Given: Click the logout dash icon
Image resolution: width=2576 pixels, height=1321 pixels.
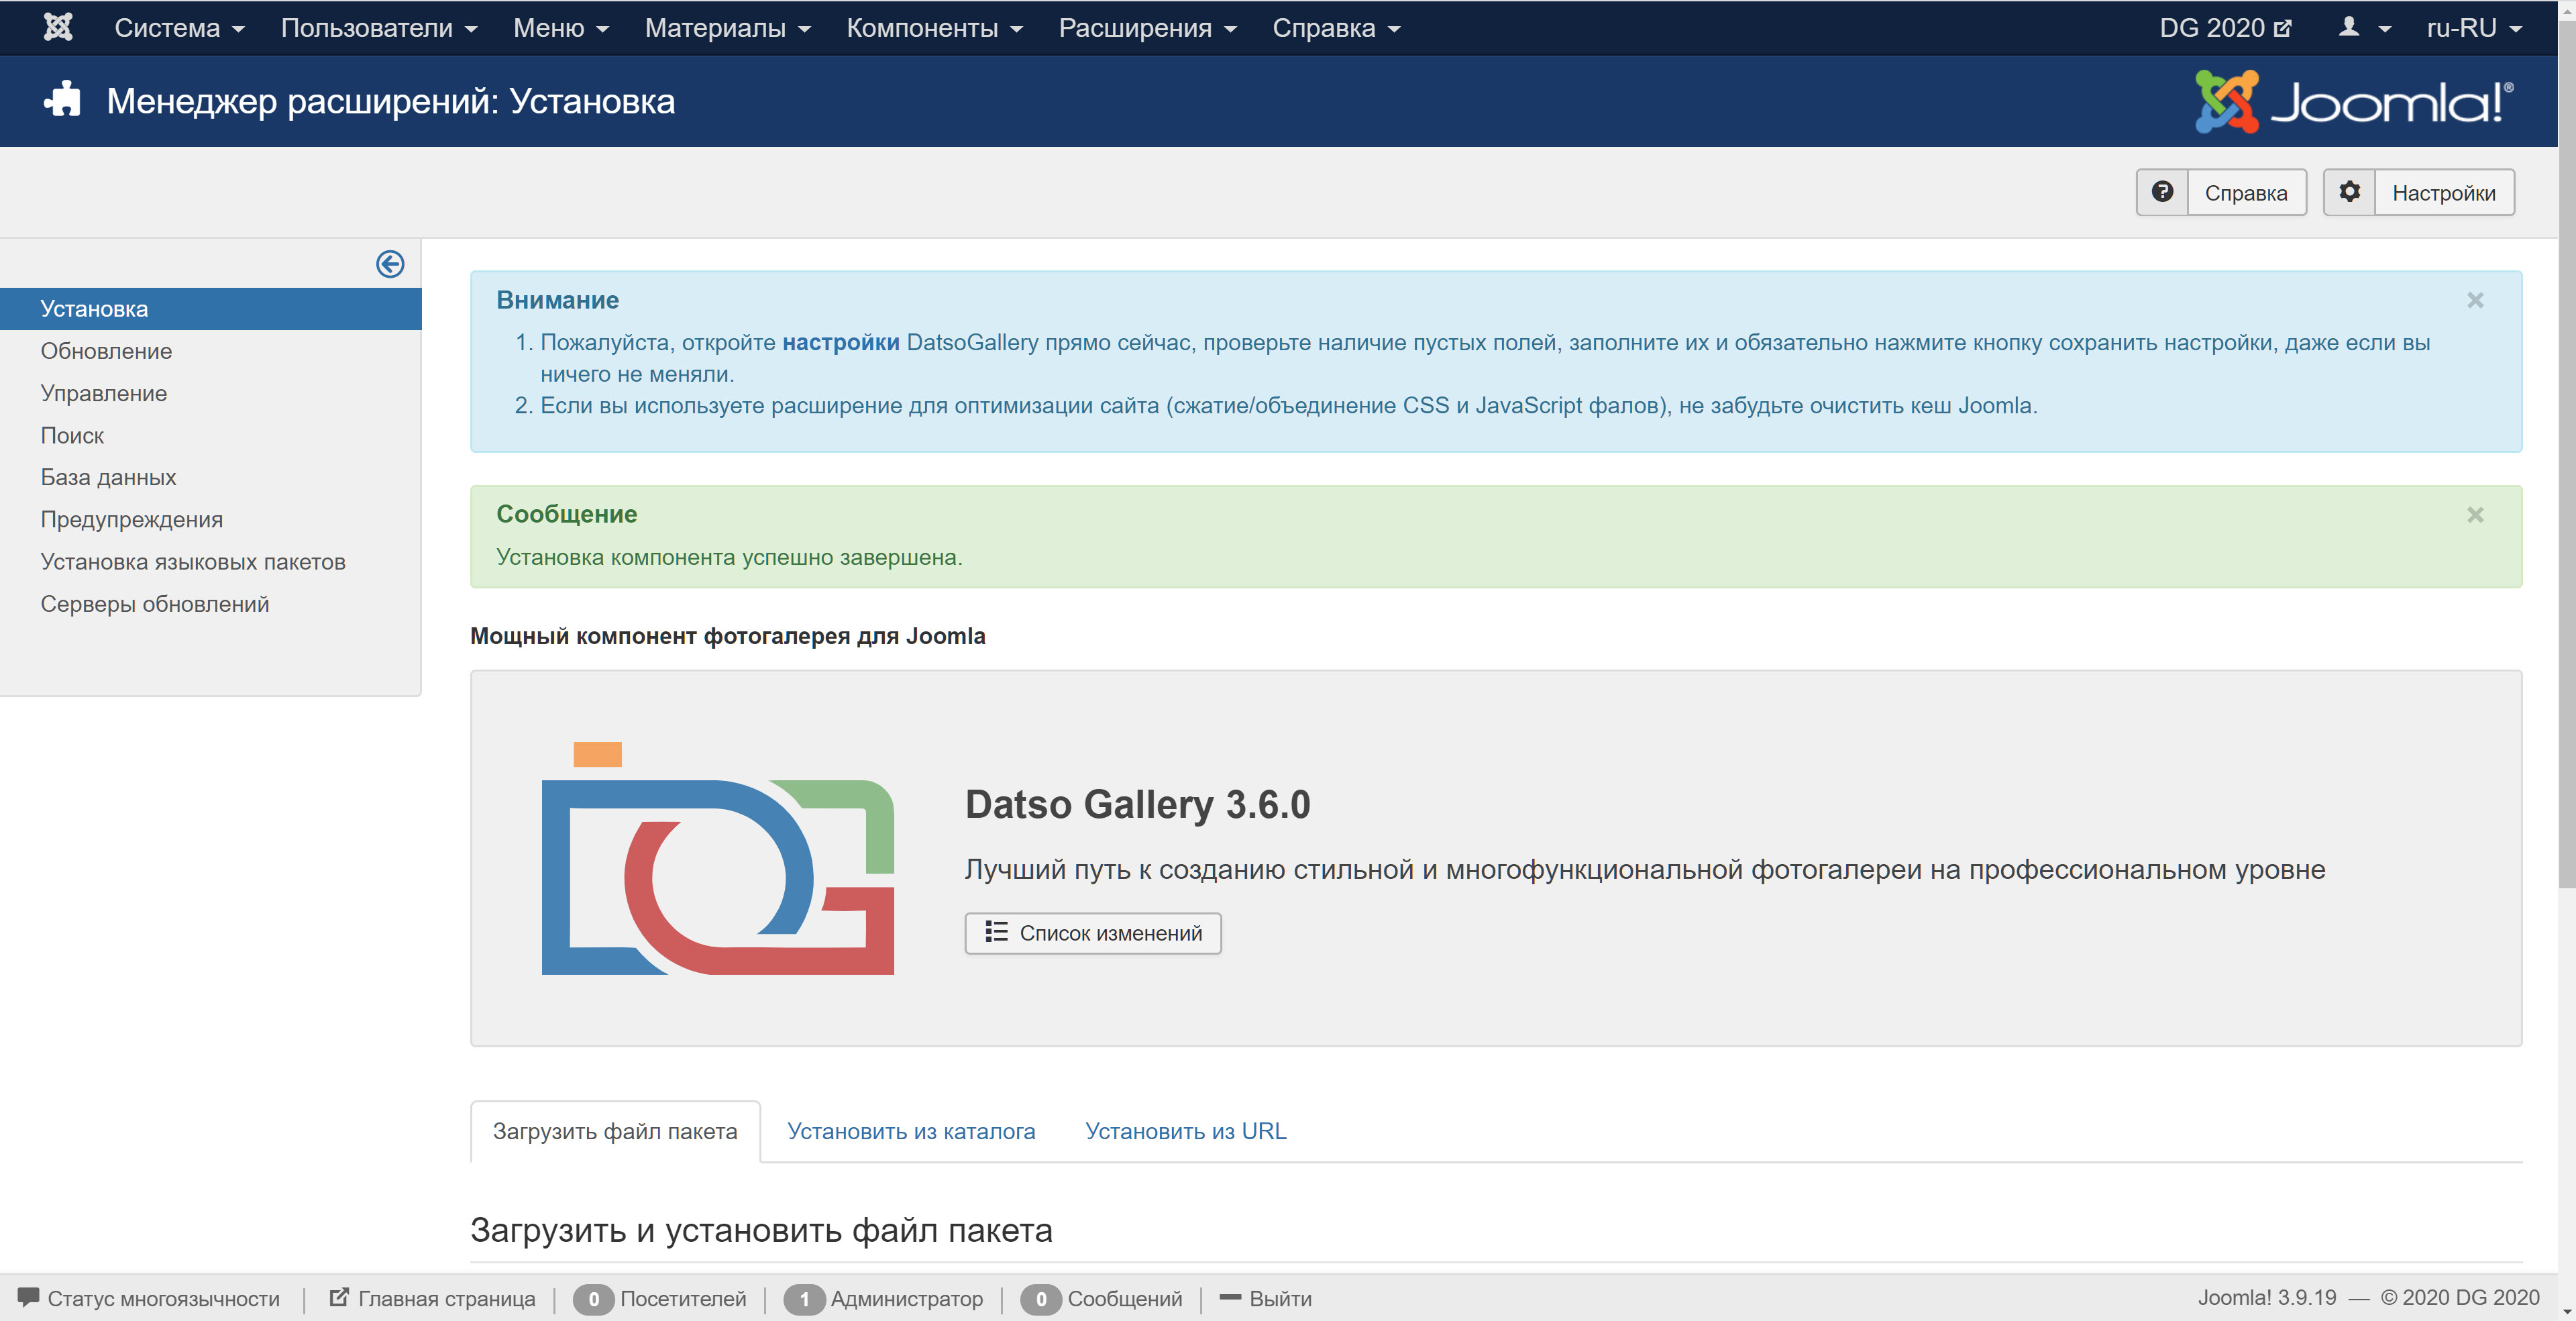Looking at the screenshot, I should 1230,1297.
